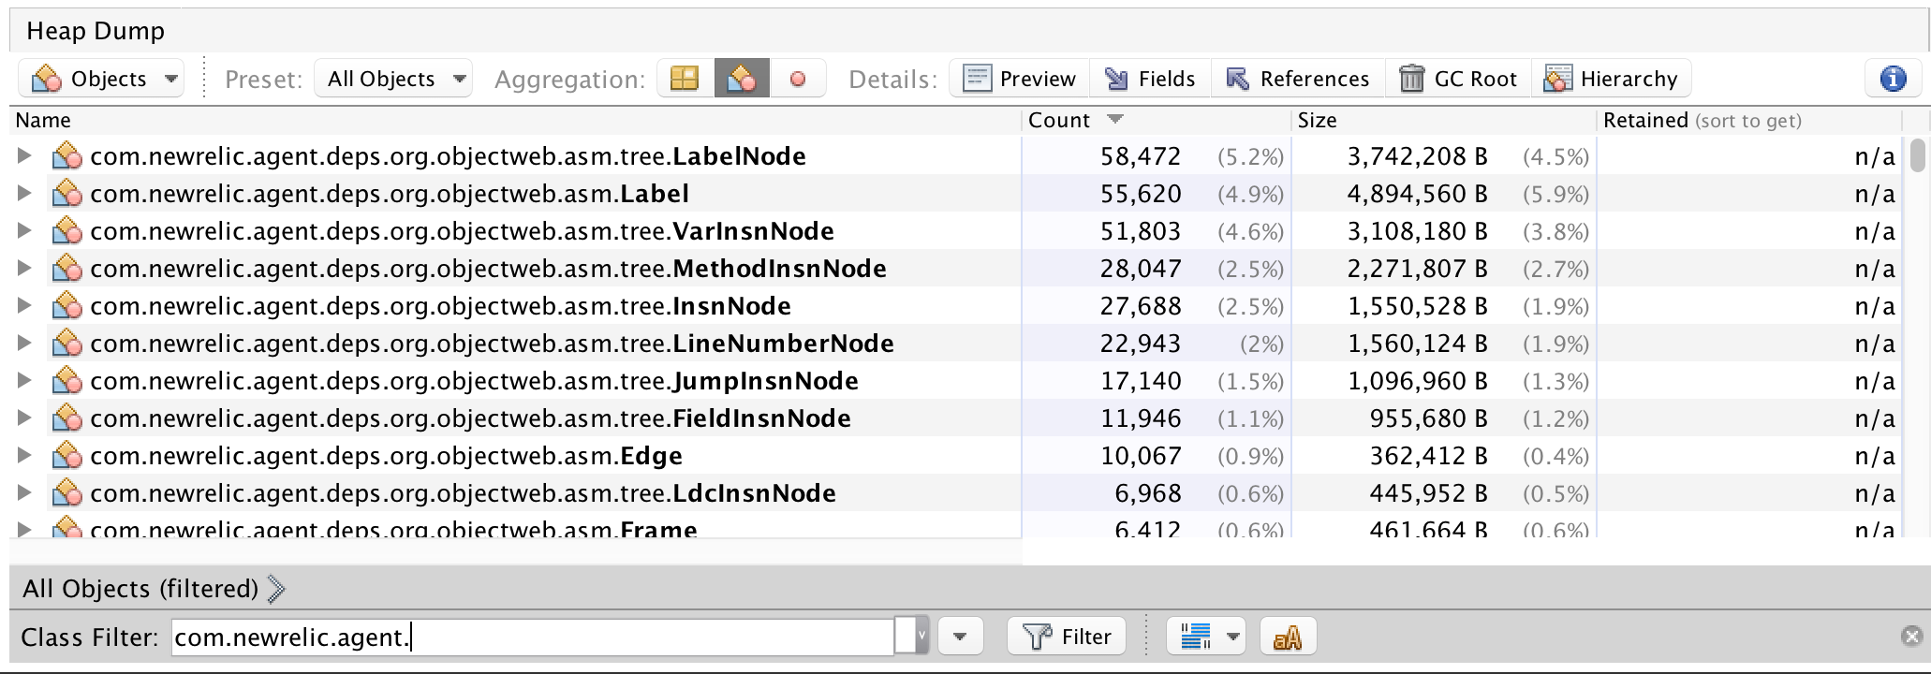Sort by the Size column header
Viewport: 1931px width, 674px height.
(x=1444, y=121)
